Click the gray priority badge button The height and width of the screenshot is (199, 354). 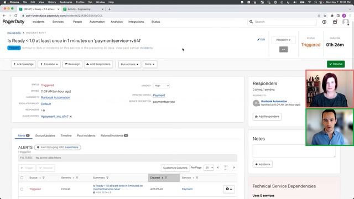[283, 49]
